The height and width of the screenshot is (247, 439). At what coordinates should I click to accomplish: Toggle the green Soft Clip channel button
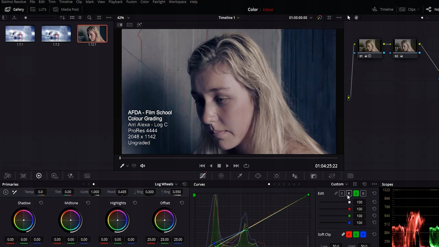(x=356, y=234)
